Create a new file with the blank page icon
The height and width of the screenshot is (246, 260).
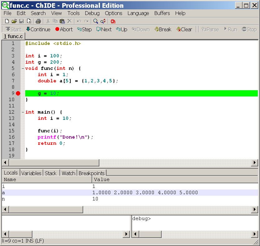[x=7, y=21]
